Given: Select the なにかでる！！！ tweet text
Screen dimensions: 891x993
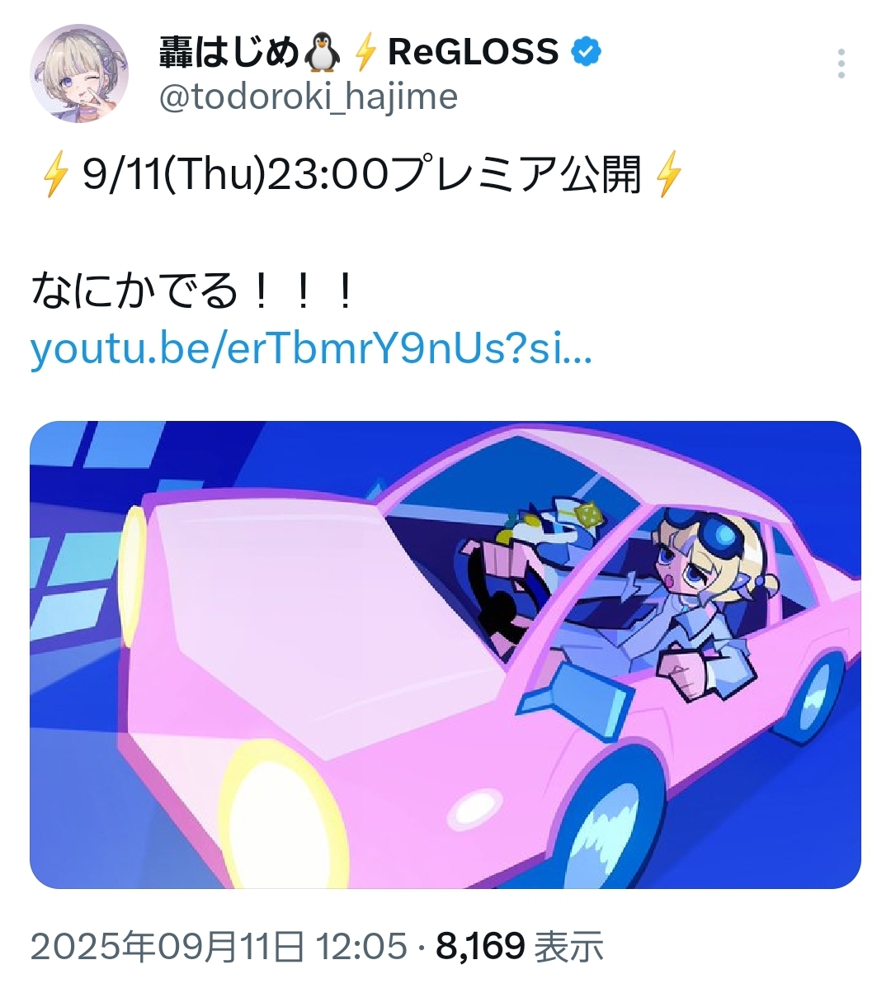Looking at the screenshot, I should tap(193, 291).
